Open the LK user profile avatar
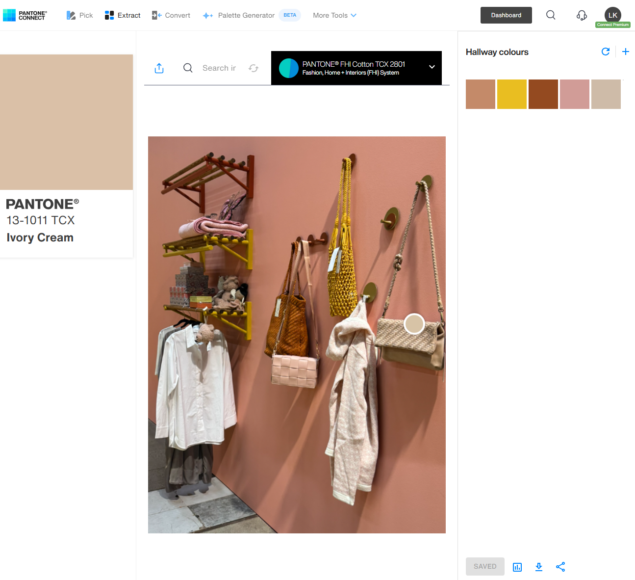The height and width of the screenshot is (580, 635). [x=612, y=15]
